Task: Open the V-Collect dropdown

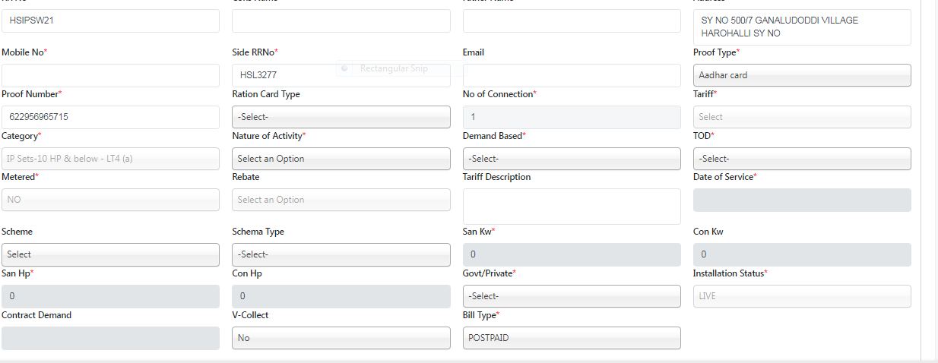Action: pyautogui.click(x=341, y=338)
